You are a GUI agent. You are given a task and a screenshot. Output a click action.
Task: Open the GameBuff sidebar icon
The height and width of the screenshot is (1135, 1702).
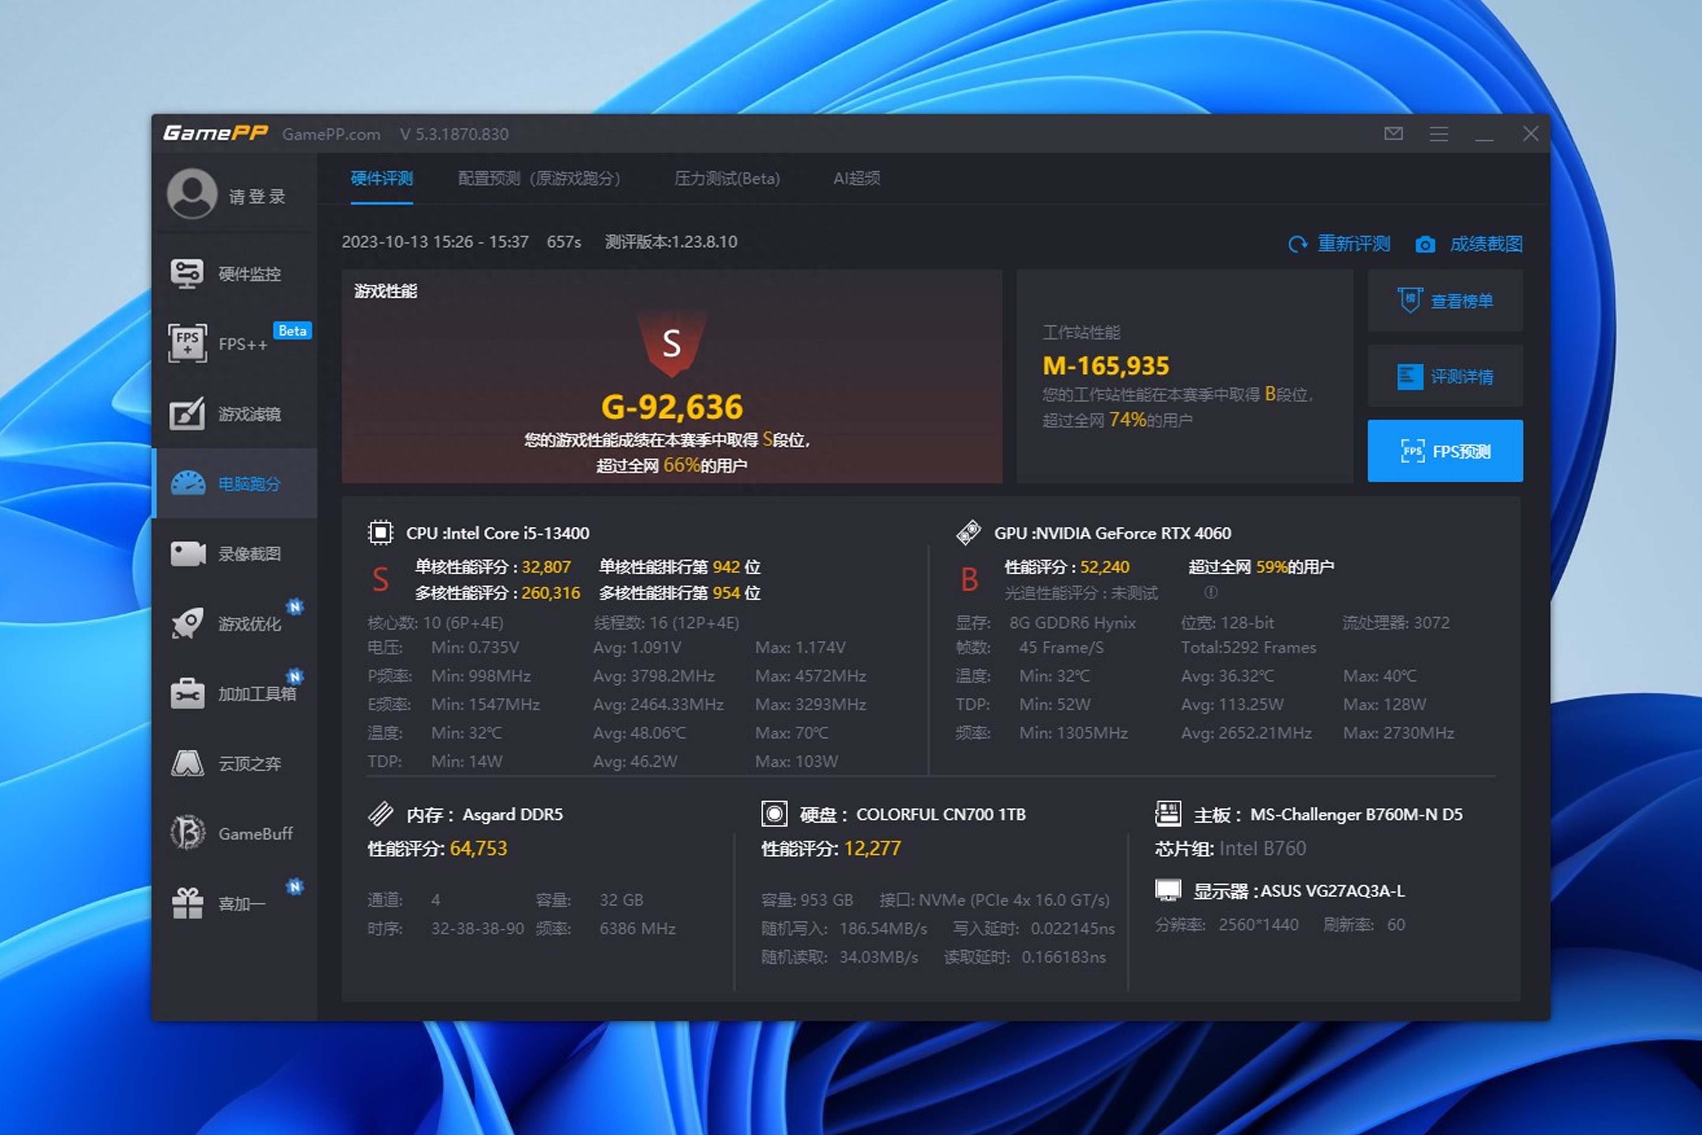187,832
